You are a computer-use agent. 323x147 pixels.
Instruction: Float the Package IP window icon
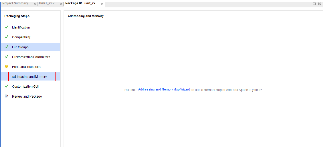[319, 4]
